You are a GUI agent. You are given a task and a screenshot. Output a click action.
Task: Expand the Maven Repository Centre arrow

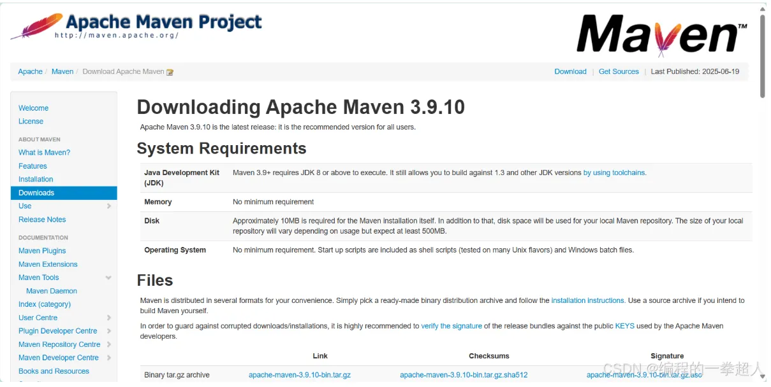tap(109, 344)
